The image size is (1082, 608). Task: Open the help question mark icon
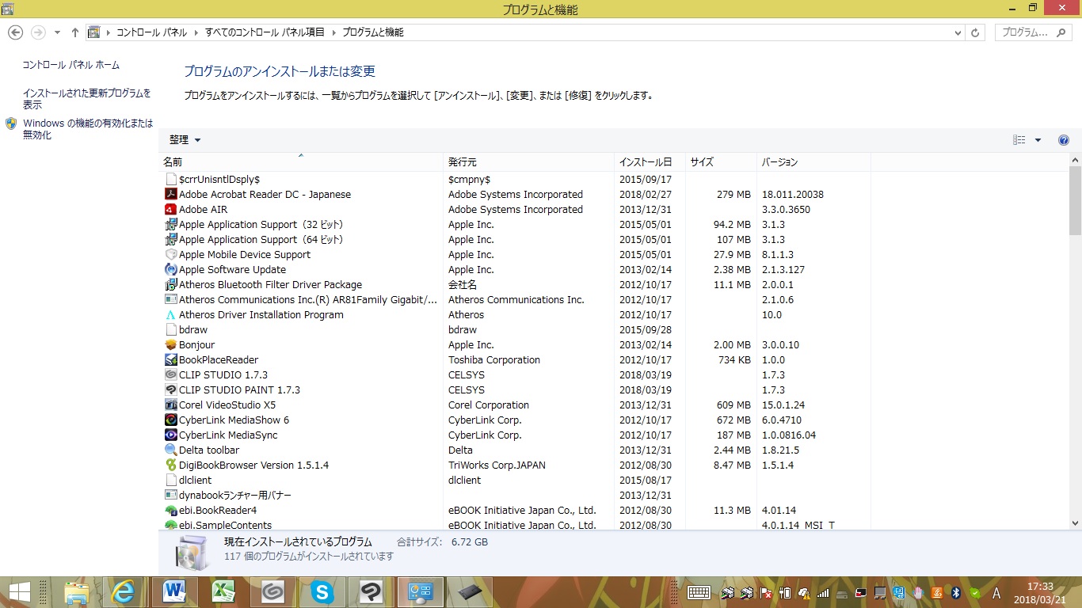[x=1064, y=140]
